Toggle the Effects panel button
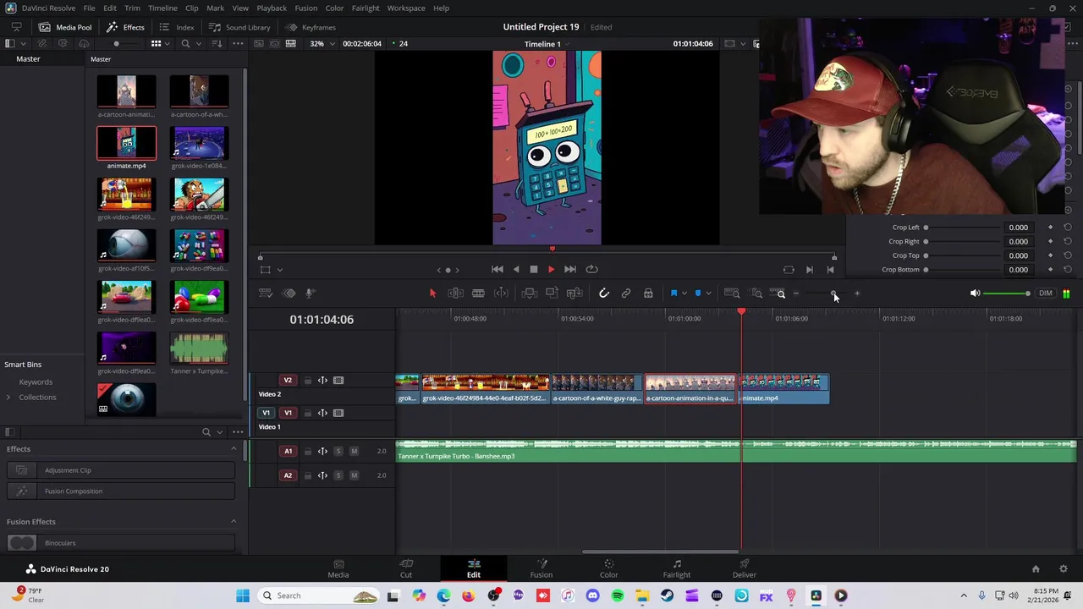The height and width of the screenshot is (609, 1083). 125,27
